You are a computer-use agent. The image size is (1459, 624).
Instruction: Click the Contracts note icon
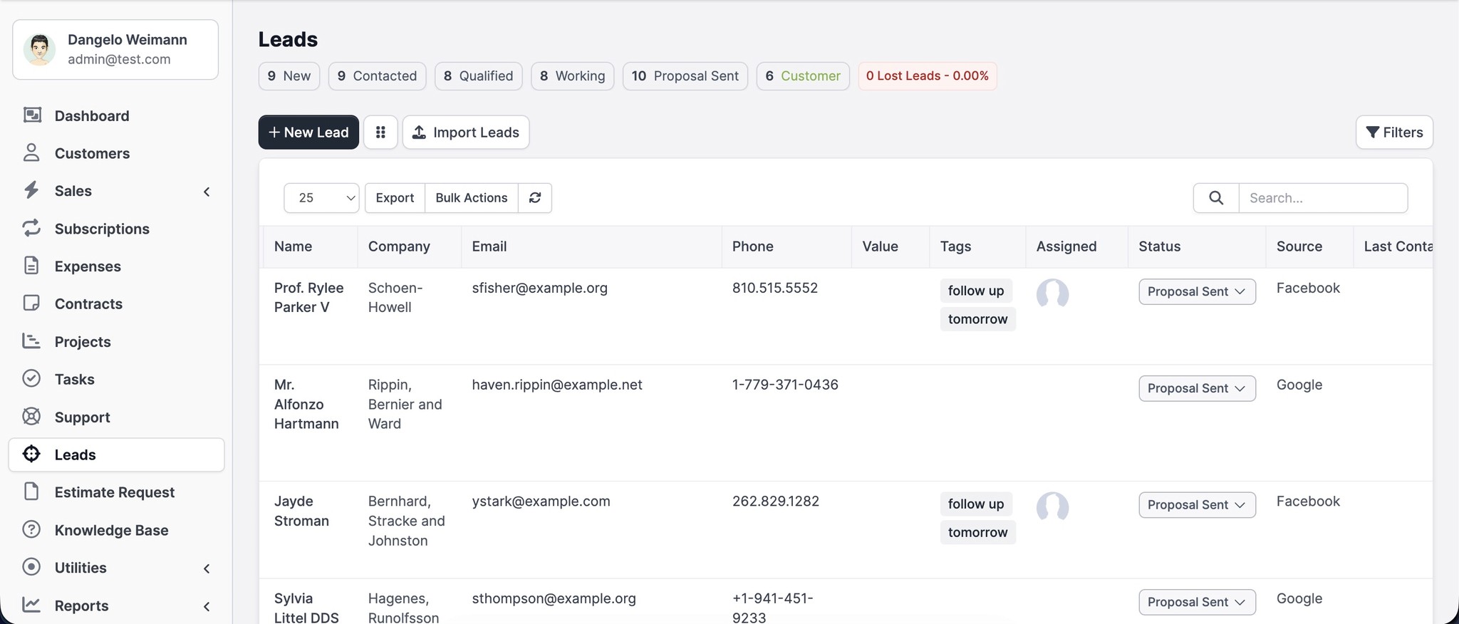(x=31, y=303)
